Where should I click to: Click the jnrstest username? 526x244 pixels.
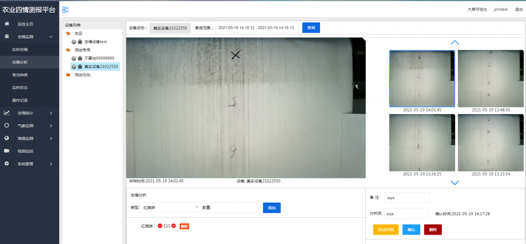coord(501,9)
